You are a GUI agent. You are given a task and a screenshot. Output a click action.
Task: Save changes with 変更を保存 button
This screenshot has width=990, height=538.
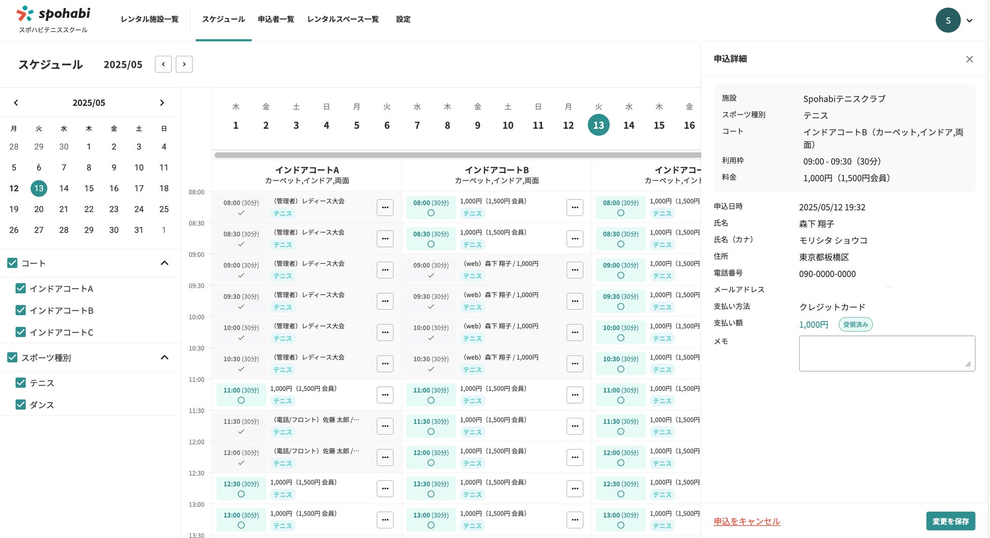(950, 521)
